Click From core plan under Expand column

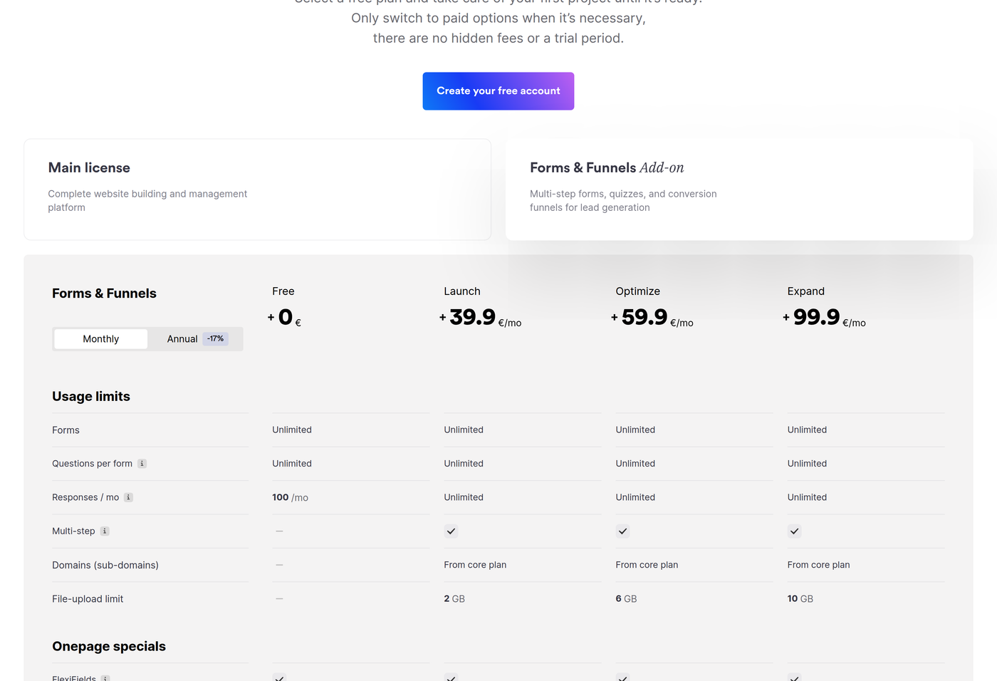tap(818, 565)
